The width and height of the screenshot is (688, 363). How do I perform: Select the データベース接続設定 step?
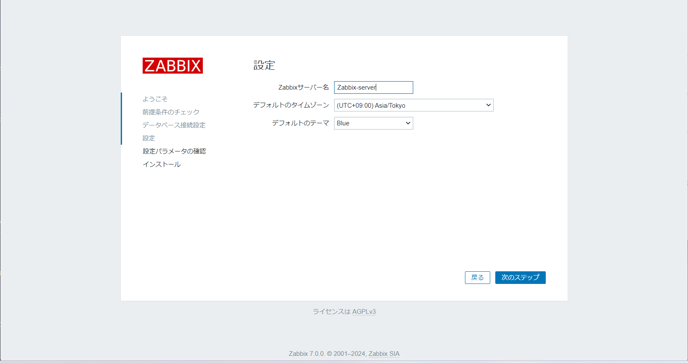click(174, 125)
